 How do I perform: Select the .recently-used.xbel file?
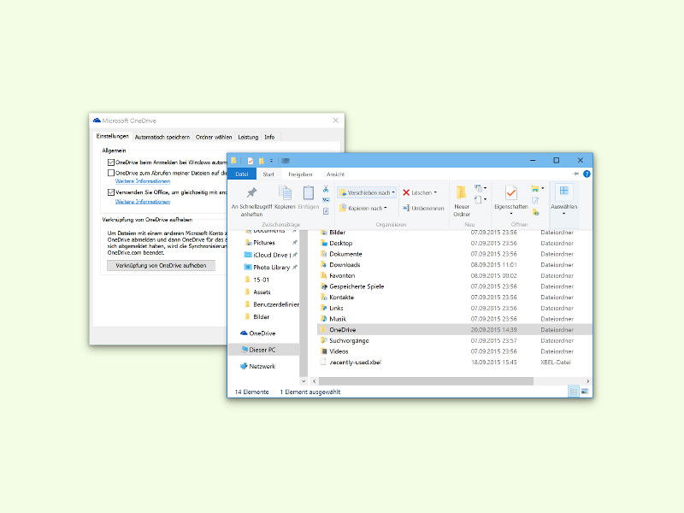point(455,362)
